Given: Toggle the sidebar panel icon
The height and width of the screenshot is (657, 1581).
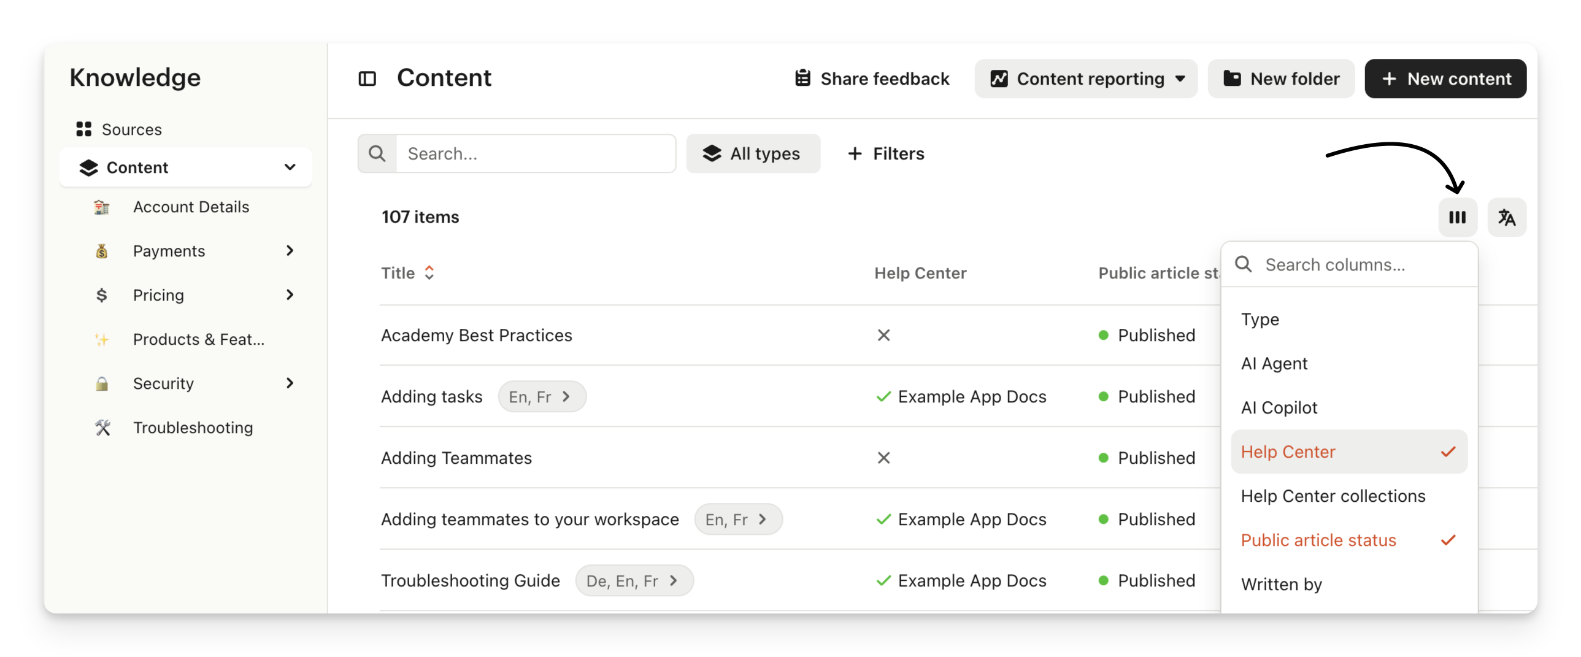Looking at the screenshot, I should [367, 79].
